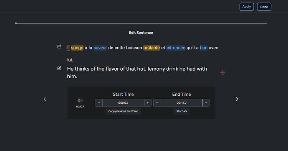Click the edit icon beside the English translation
The width and height of the screenshot is (288, 151).
pyautogui.click(x=59, y=68)
